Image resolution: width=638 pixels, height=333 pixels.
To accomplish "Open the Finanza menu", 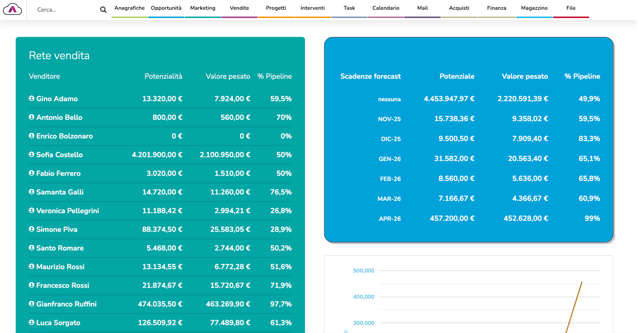I will coord(496,8).
